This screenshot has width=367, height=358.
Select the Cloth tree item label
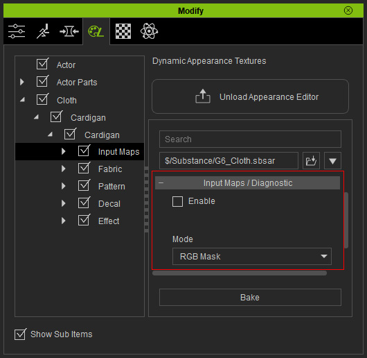pyautogui.click(x=66, y=101)
